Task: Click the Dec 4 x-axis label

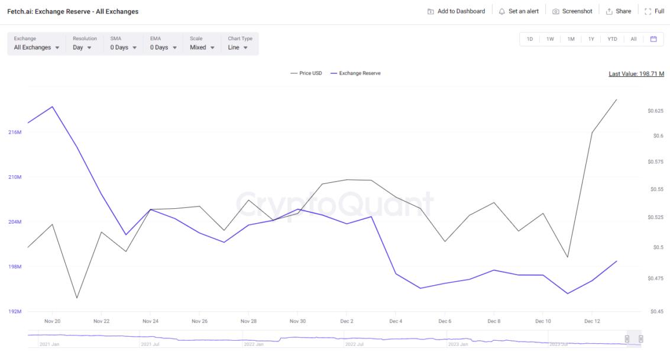Action: 396,321
